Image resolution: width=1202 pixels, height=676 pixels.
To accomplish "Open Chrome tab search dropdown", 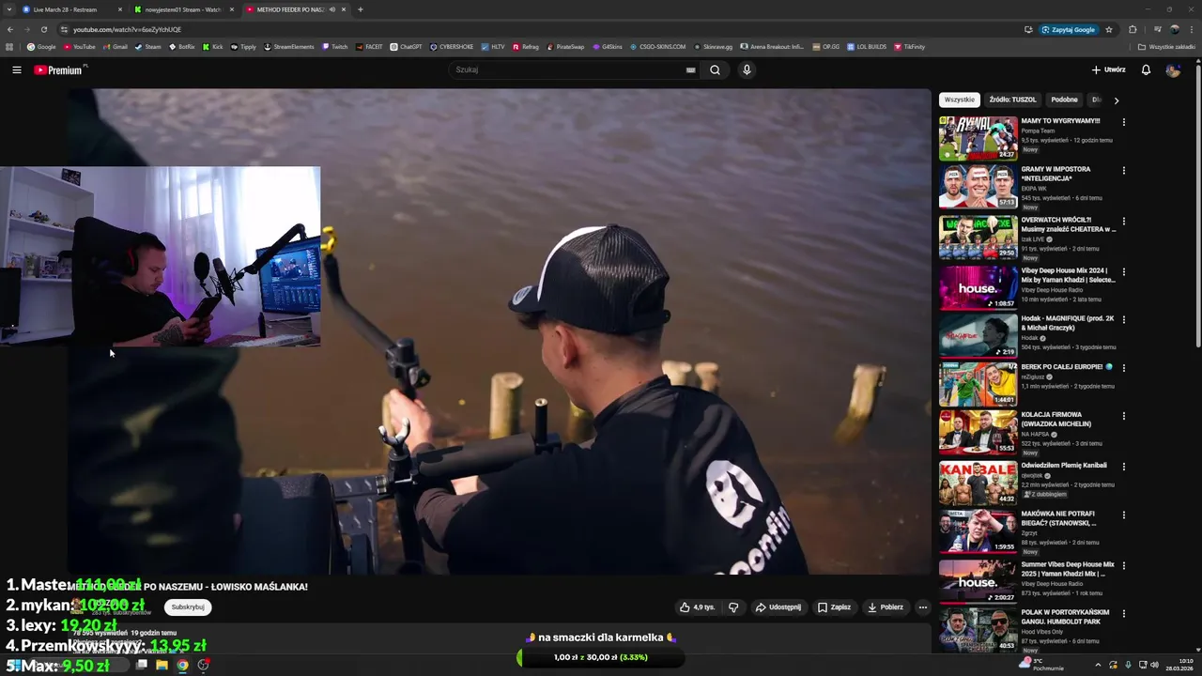I will [x=9, y=9].
